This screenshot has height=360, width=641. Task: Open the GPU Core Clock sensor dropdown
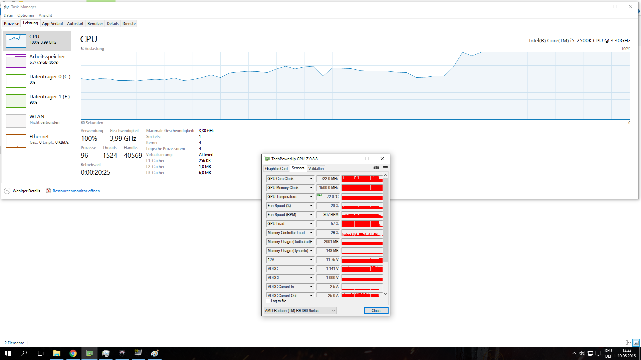tap(311, 179)
